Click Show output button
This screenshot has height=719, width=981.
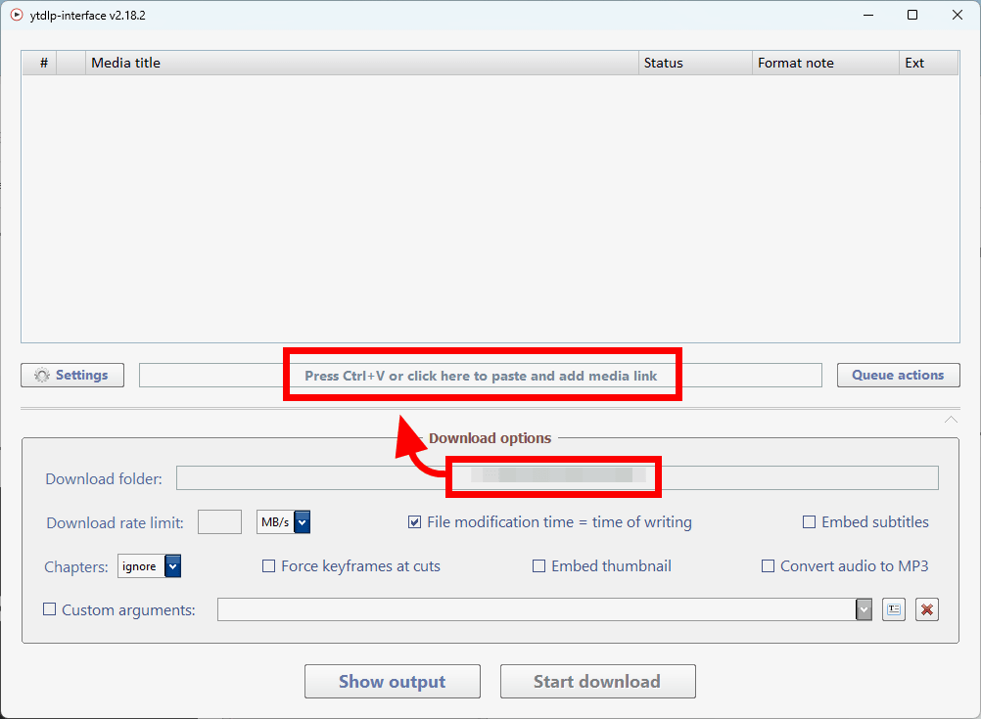point(392,682)
